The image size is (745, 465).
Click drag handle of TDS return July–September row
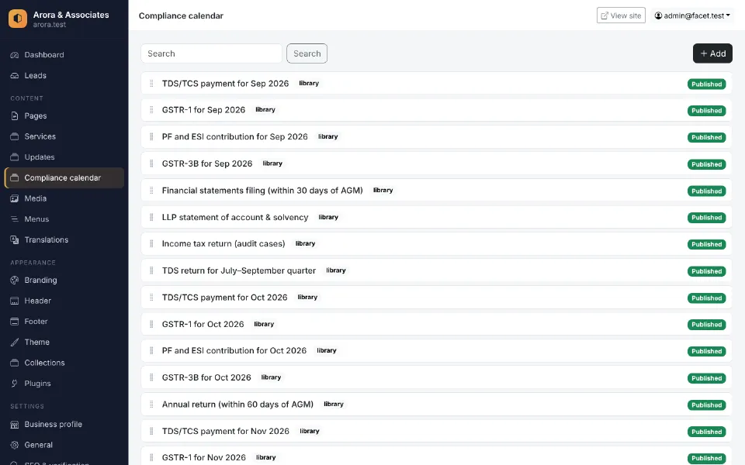coord(151,270)
